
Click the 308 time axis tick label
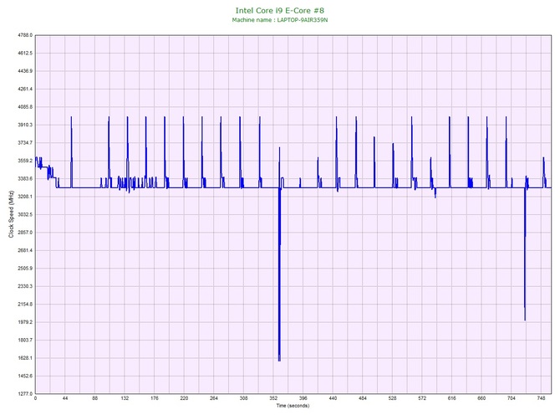click(x=243, y=398)
